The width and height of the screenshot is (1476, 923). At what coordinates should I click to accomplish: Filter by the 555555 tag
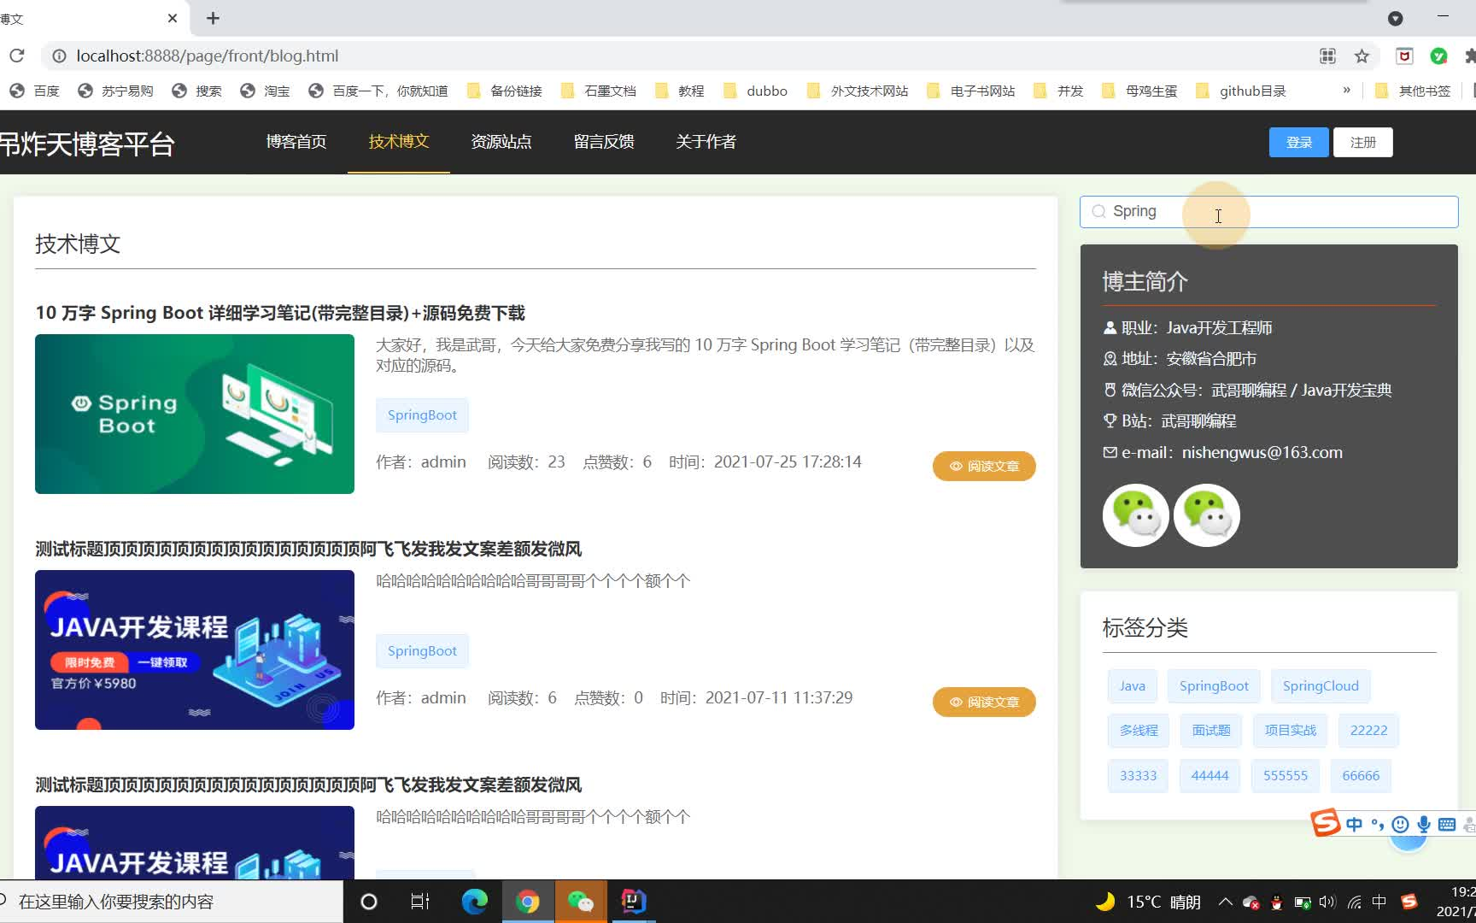tap(1286, 776)
